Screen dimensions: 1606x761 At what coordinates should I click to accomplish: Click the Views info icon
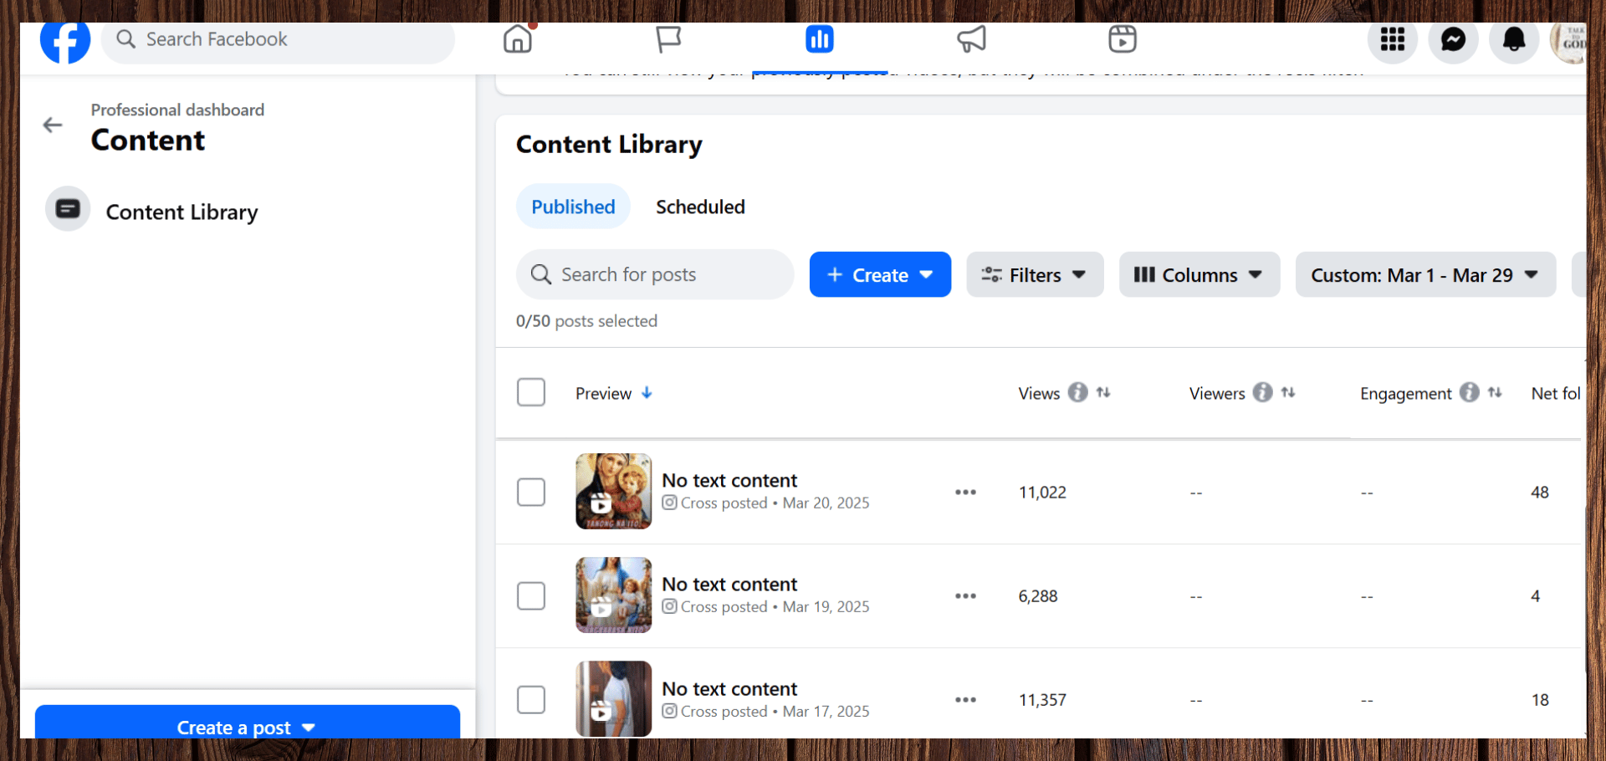click(1078, 392)
